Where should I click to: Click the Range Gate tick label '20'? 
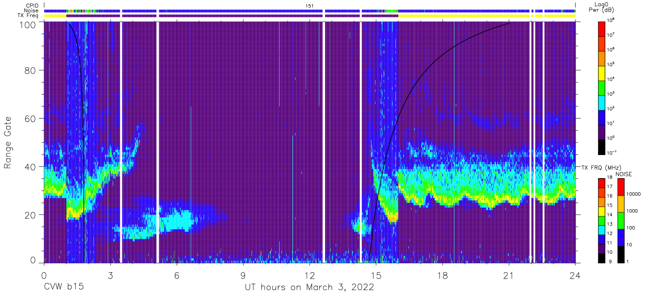pyautogui.click(x=31, y=214)
